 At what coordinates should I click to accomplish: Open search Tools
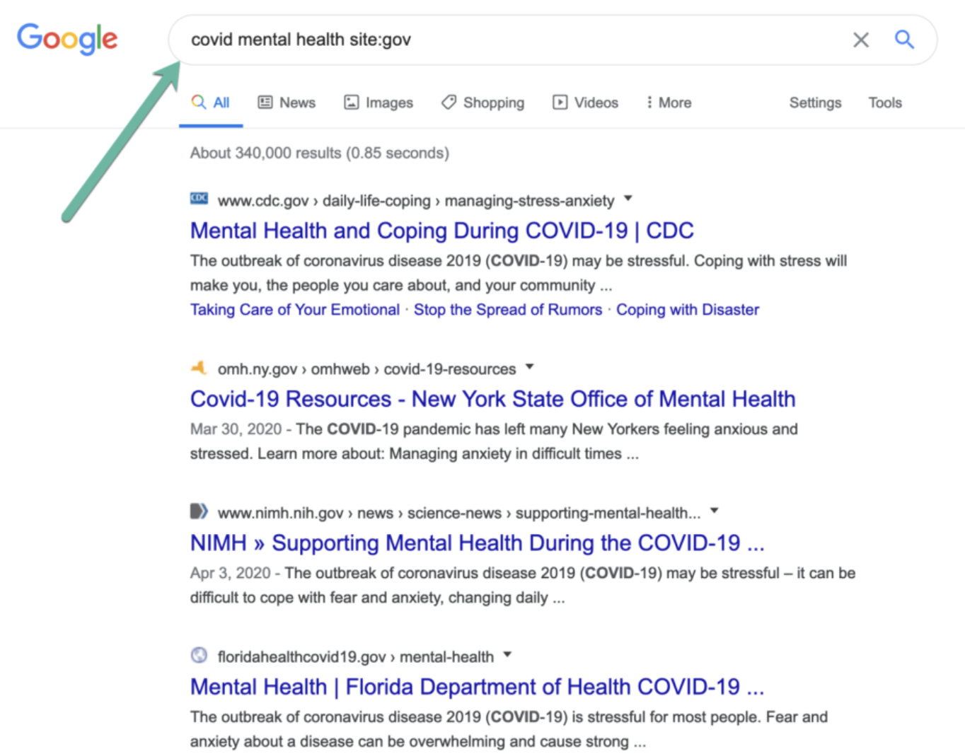[885, 103]
